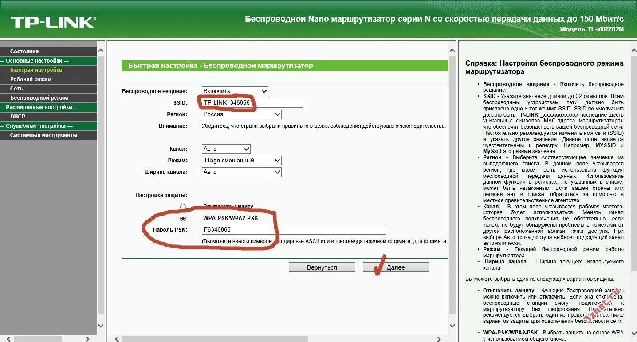This screenshot has width=637, height=342.
Task: Click sidebar scroll down arrow
Action: [101, 326]
